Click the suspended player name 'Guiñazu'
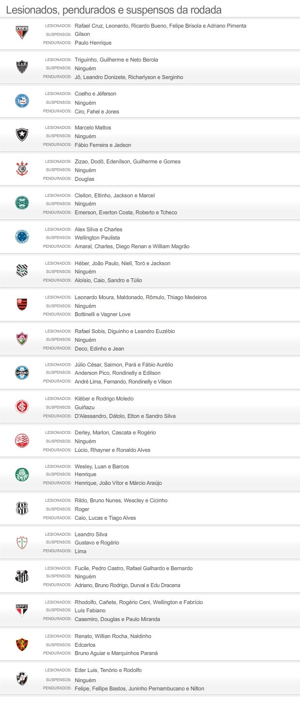This screenshot has width=300, height=703. coord(86,407)
